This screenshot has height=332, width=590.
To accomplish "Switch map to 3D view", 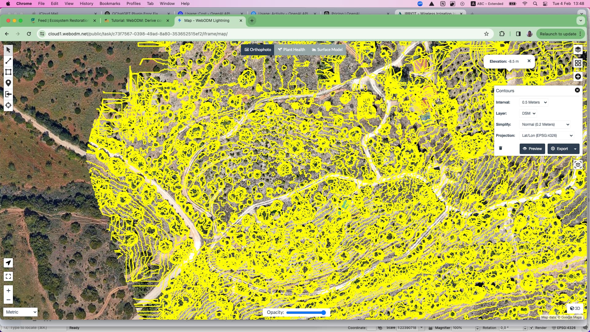I will coord(575,308).
